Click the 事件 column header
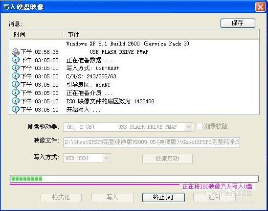 pos(160,35)
